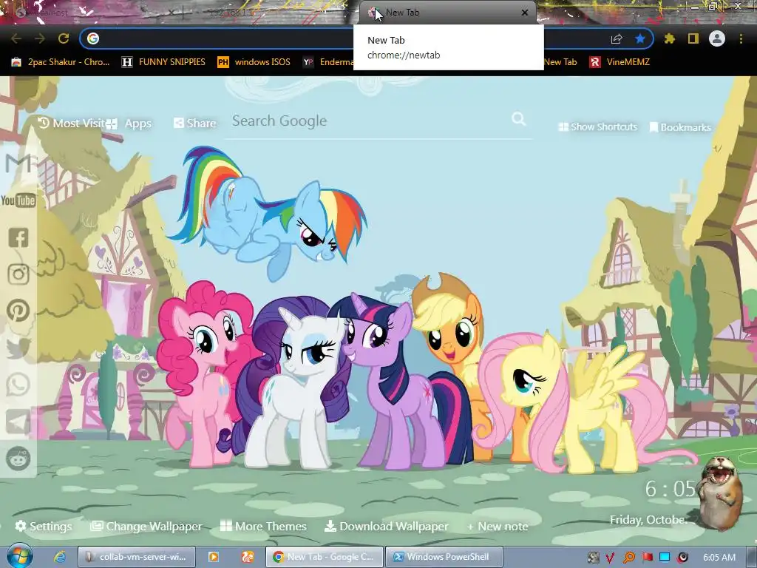Viewport: 757px width, 568px height.
Task: Open the FUNNY SNIPPIES bookmark
Action: (x=163, y=62)
